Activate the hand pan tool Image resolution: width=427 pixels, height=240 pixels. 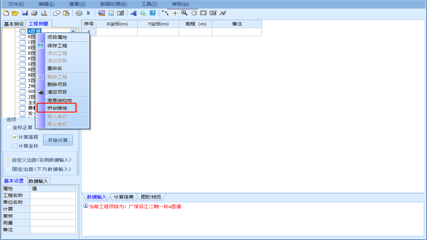point(194,13)
